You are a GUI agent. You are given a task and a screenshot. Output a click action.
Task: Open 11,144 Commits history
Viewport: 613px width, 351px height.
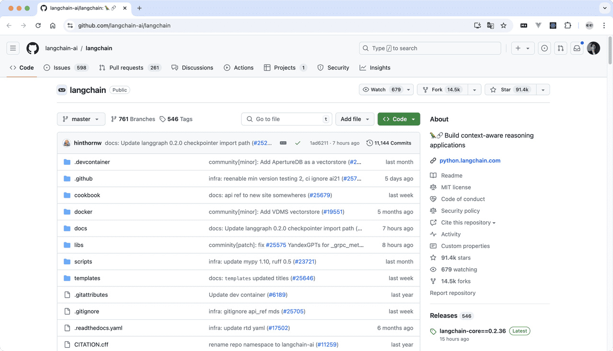pos(389,143)
